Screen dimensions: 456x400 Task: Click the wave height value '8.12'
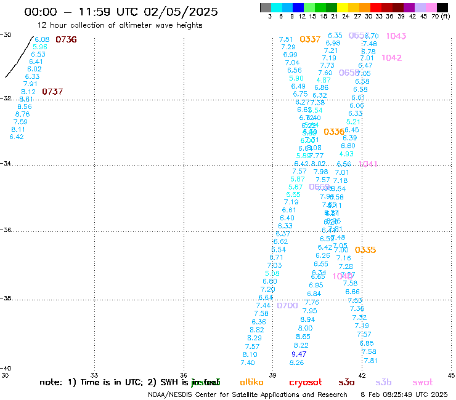(x=28, y=92)
